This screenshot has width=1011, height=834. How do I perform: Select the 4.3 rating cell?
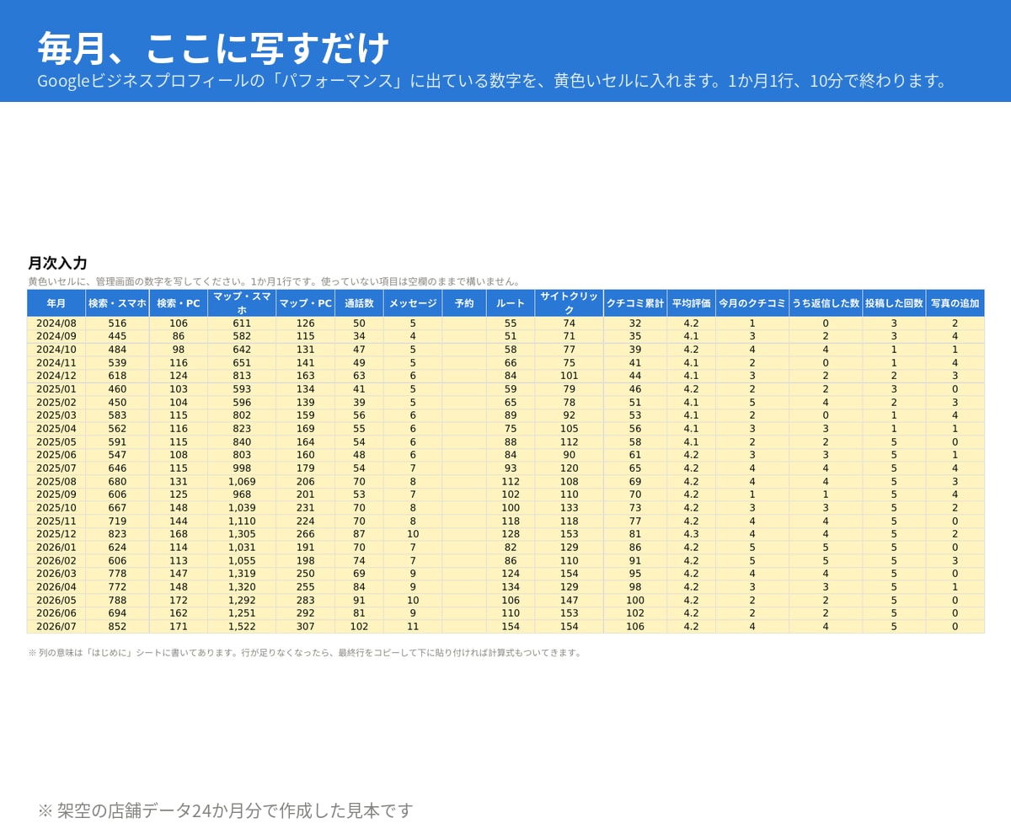[692, 534]
